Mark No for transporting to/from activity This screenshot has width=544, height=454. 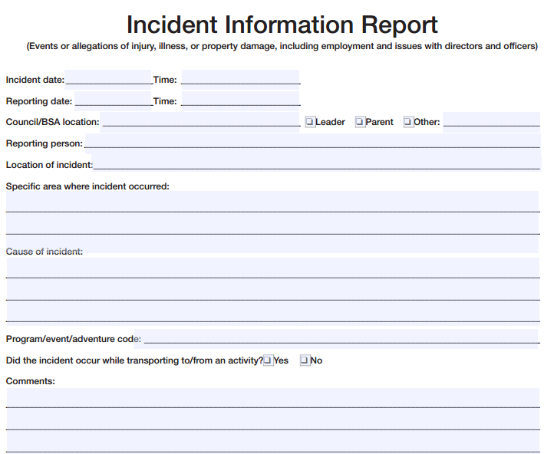coord(305,360)
